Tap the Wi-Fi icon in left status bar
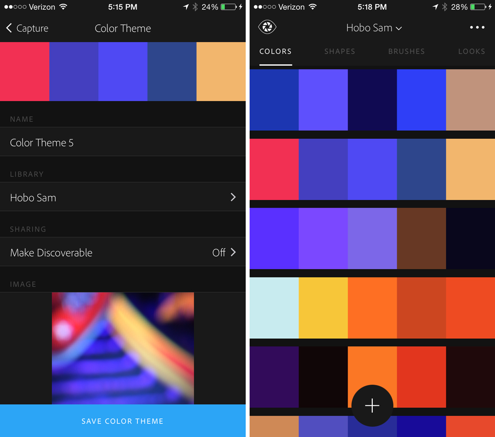 click(x=63, y=6)
